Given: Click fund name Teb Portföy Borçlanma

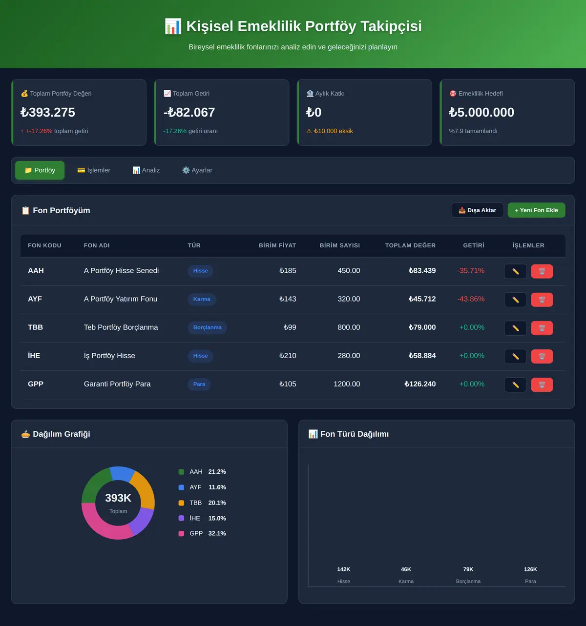Looking at the screenshot, I should point(121,327).
